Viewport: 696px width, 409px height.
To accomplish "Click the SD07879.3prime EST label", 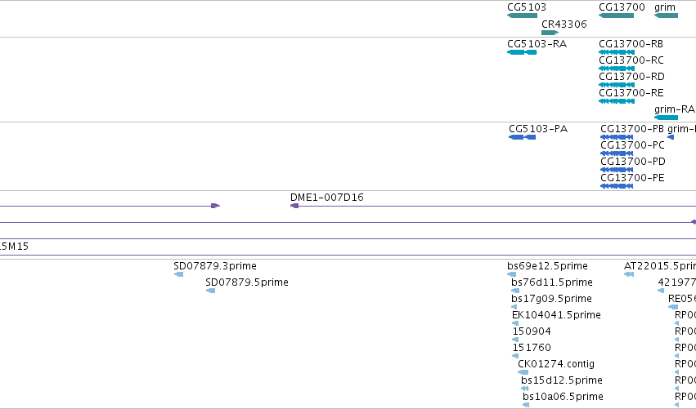I will click(215, 266).
